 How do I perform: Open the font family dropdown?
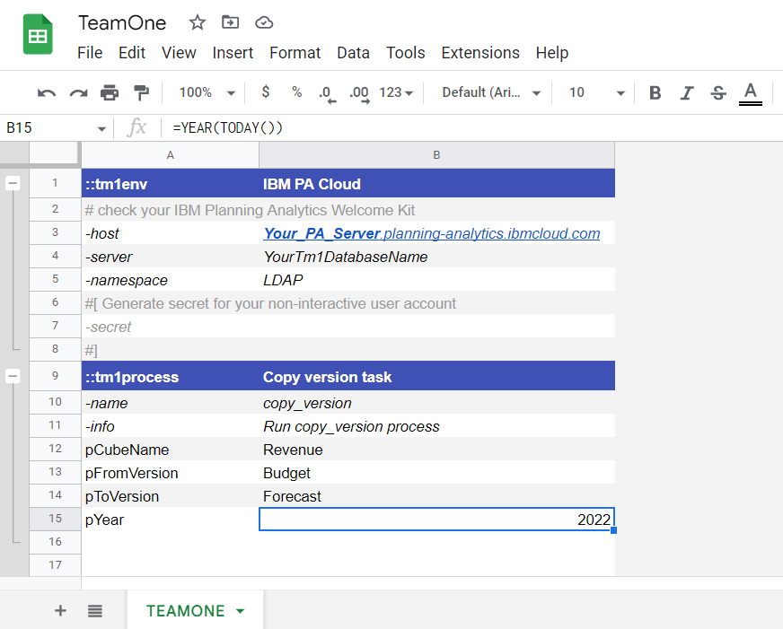[x=491, y=92]
